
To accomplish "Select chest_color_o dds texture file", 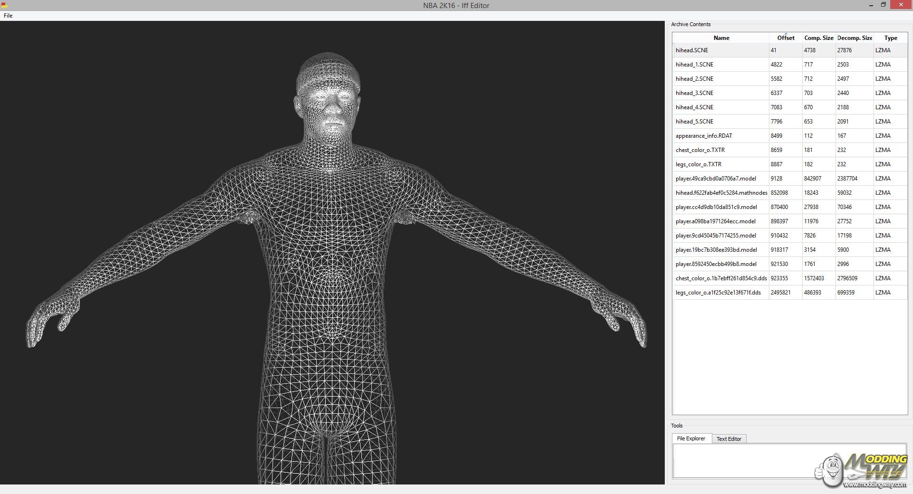I will pyautogui.click(x=721, y=278).
